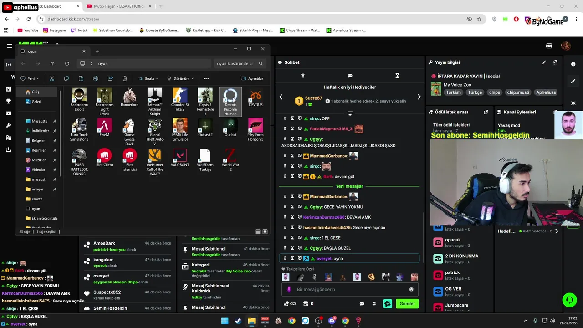Show previous top gifter with left arrow
583x328 pixels.
click(281, 97)
